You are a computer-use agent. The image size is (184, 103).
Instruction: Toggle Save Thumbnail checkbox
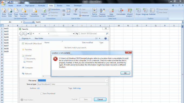pos(42,94)
